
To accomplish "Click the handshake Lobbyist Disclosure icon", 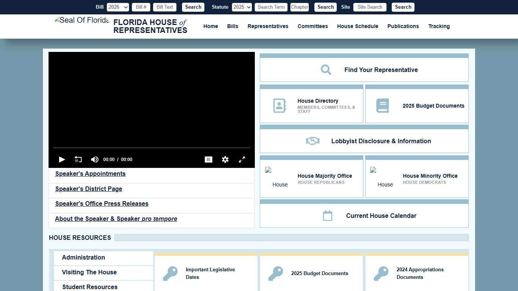I will click(x=313, y=141).
